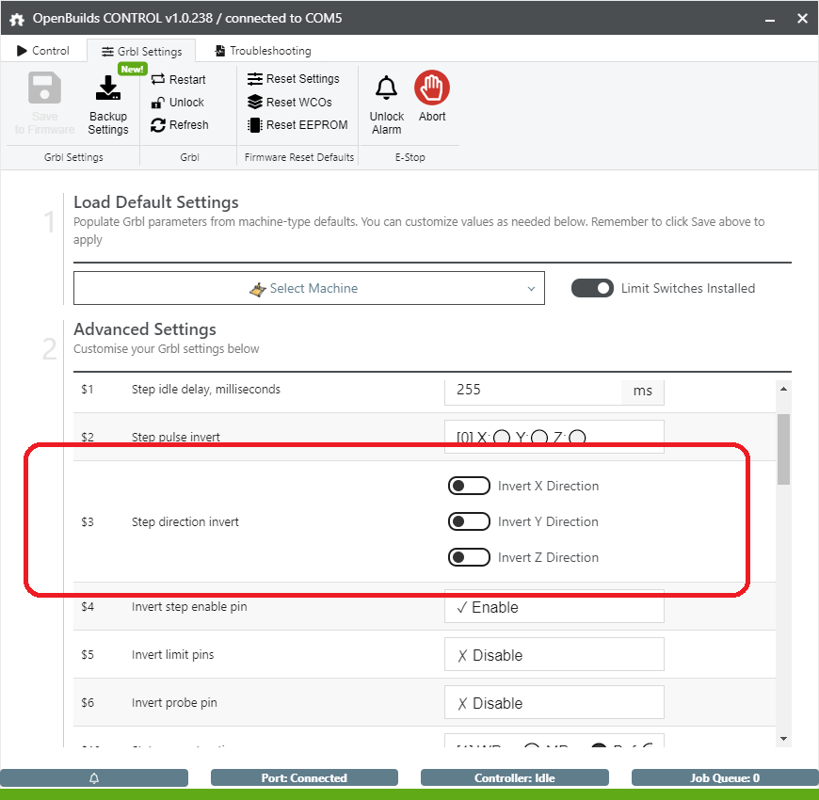Click the Unlock padlock icon
The width and height of the screenshot is (819, 800).
point(158,103)
